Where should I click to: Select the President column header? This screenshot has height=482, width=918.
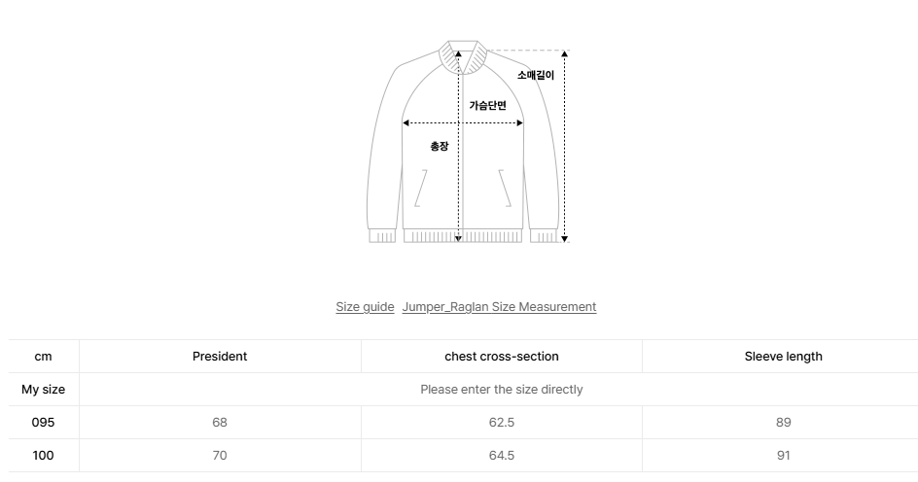[220, 357]
